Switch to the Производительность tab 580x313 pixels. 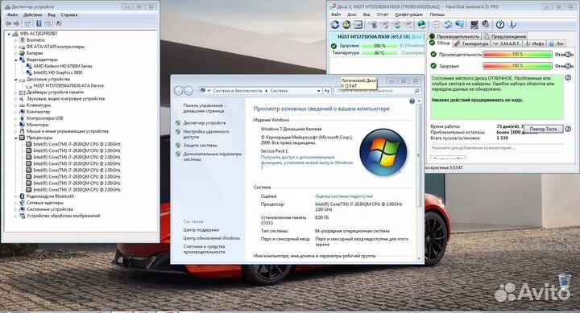tap(454, 36)
